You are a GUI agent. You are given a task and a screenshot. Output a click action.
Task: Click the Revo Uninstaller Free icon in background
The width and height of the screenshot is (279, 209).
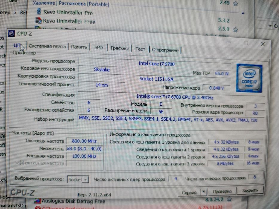[39, 20]
